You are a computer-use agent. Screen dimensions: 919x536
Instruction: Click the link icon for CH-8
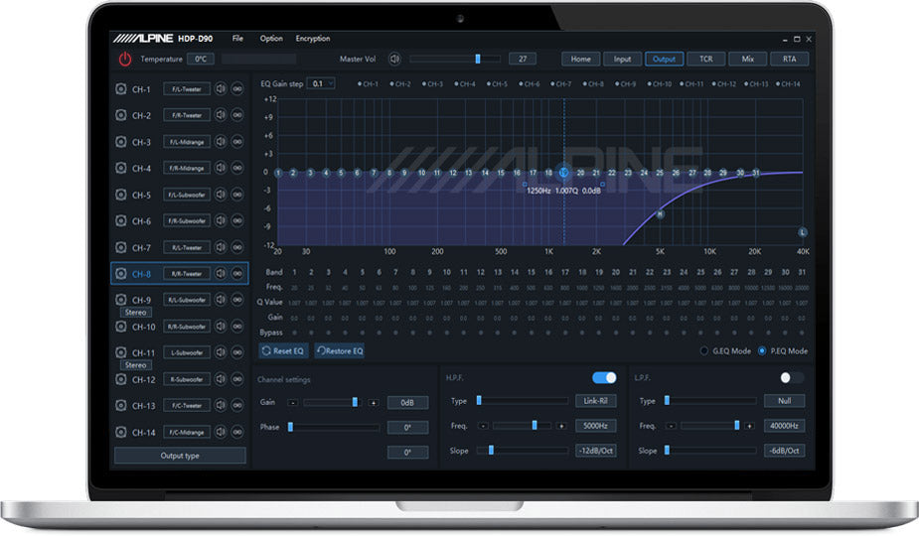click(x=237, y=274)
